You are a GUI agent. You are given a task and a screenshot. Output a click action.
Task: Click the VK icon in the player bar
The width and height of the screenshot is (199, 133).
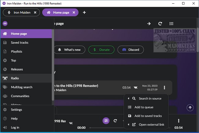(x=71, y=123)
